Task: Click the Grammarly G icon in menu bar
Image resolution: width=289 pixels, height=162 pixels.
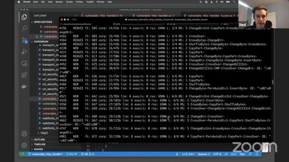Action: click(x=206, y=2)
